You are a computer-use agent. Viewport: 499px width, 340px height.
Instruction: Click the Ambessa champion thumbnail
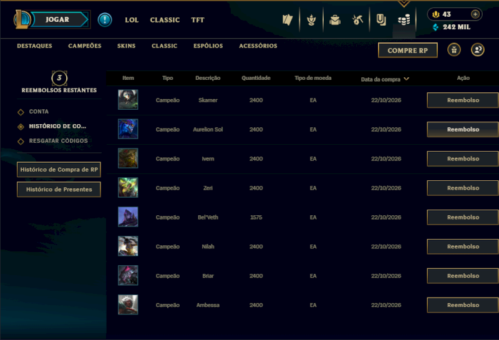[x=128, y=304]
